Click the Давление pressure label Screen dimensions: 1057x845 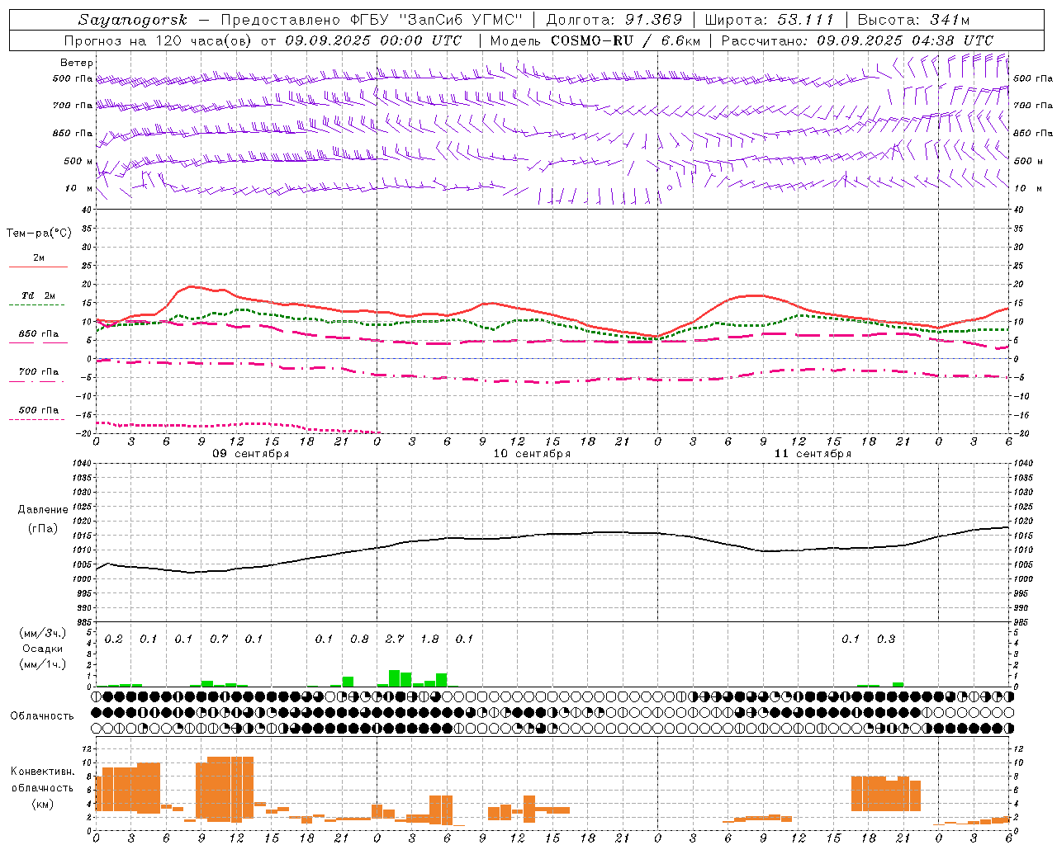coord(43,510)
